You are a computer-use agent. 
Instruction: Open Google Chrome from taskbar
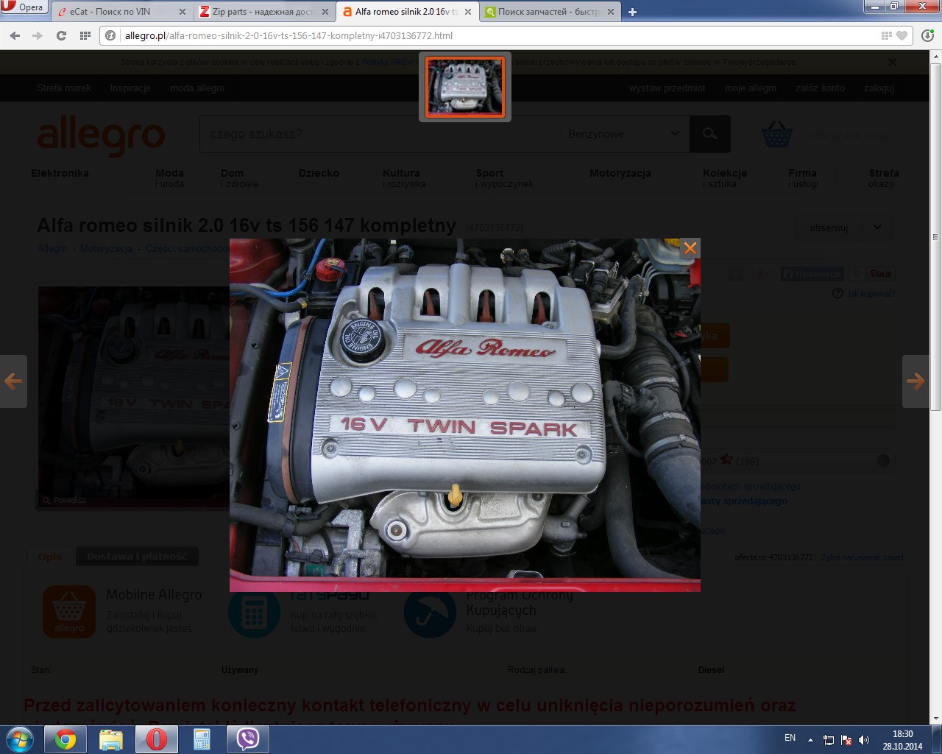click(65, 739)
